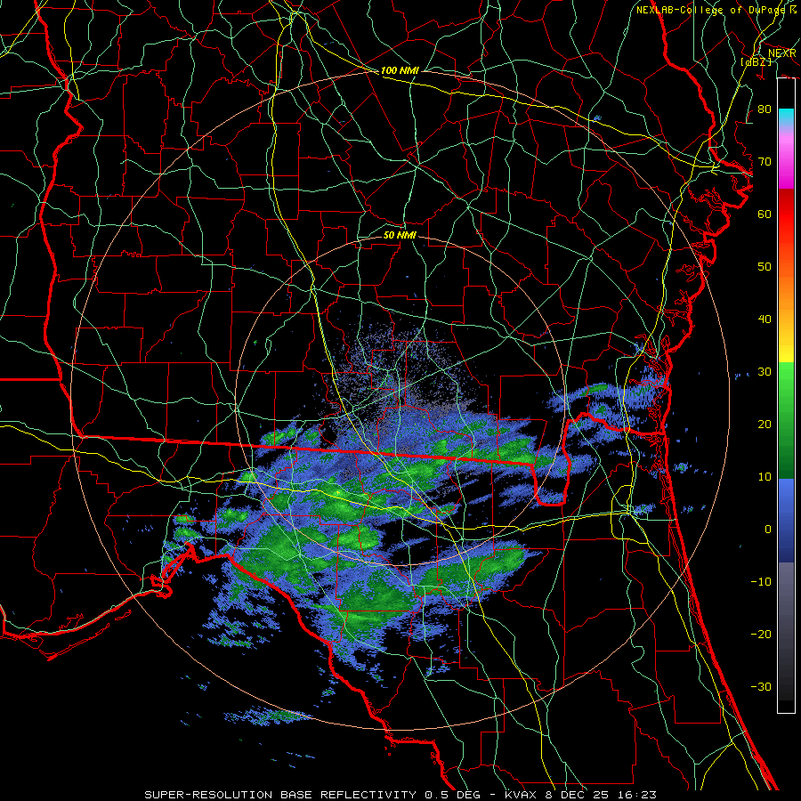Viewport: 801px width, 801px height.
Task: Click the 70 value on the dBZ scale
Action: [765, 161]
